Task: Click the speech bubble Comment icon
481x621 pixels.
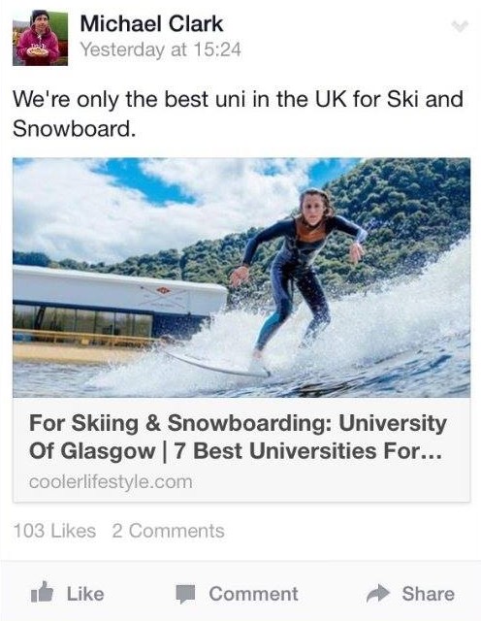Action: pyautogui.click(x=185, y=594)
